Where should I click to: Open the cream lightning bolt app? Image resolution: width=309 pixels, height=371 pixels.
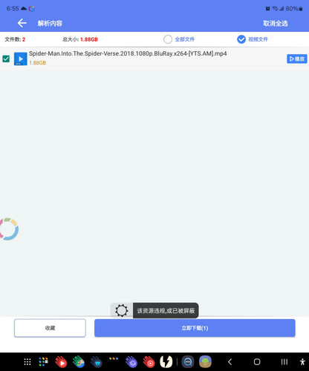166,362
